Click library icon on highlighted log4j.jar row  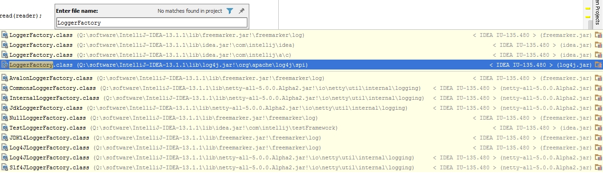point(598,65)
